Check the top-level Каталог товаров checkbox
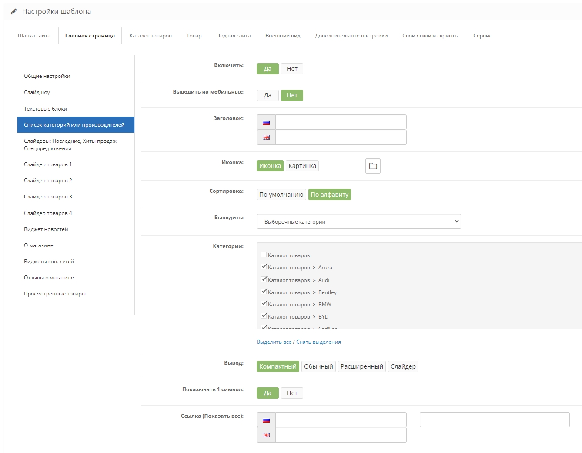Screen dimensions: 582x453 pyautogui.click(x=264, y=255)
